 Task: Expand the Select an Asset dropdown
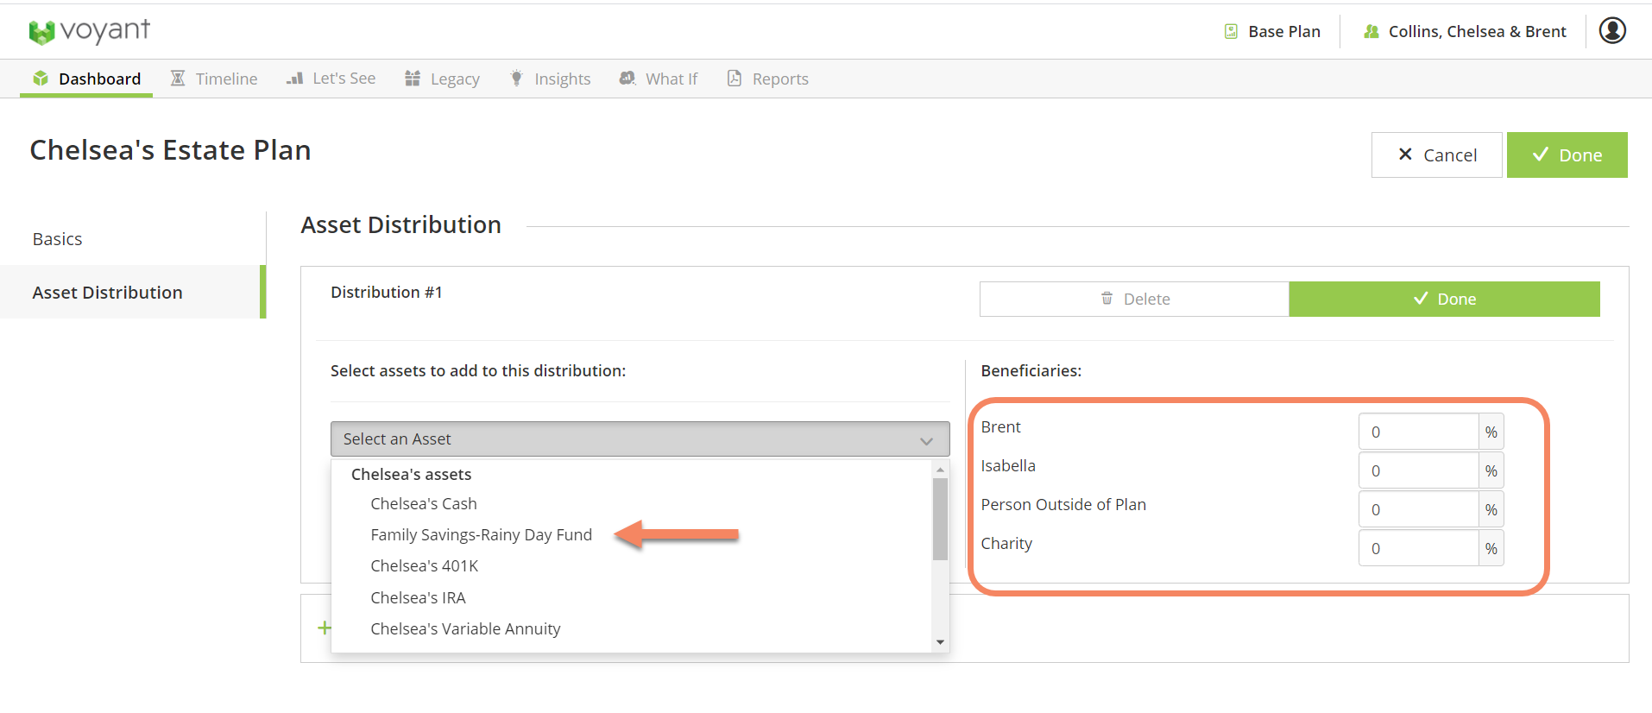pyautogui.click(x=640, y=439)
